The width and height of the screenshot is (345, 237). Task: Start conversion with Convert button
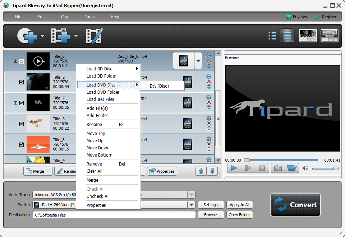(295, 205)
